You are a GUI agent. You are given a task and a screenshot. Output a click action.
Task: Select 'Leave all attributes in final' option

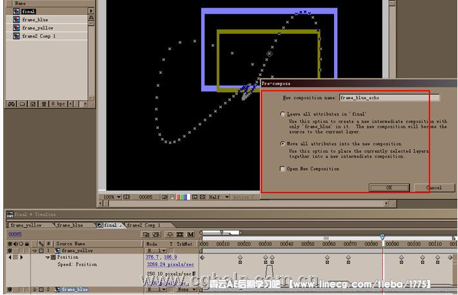pos(282,114)
